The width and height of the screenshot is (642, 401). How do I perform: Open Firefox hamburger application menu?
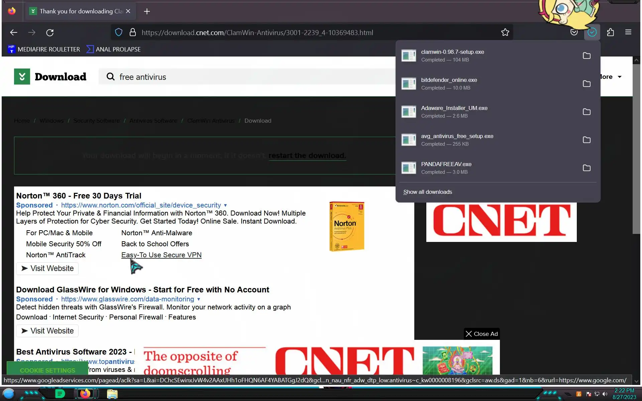628,32
